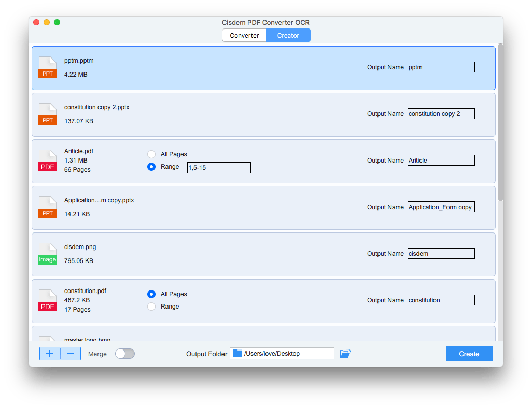Click the Output Name field for pptm
Image resolution: width=532 pixels, height=408 pixels.
pyautogui.click(x=441, y=67)
